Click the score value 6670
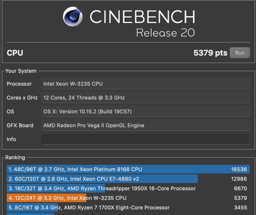This screenshot has width=256, height=215. (x=240, y=188)
